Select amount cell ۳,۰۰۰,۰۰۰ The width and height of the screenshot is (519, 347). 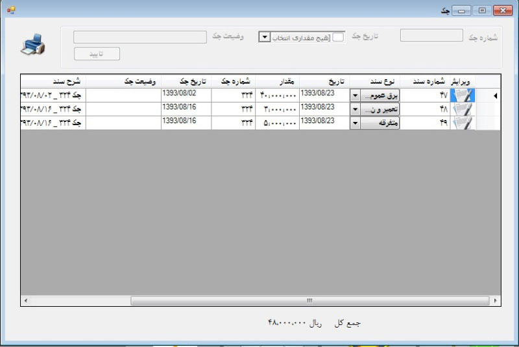click(278, 109)
